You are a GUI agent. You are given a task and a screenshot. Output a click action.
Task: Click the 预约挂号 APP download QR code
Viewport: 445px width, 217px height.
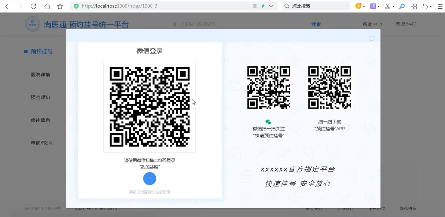coord(330,87)
